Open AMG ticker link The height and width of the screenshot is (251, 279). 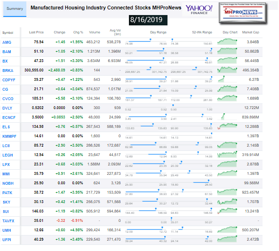click(x=7, y=42)
